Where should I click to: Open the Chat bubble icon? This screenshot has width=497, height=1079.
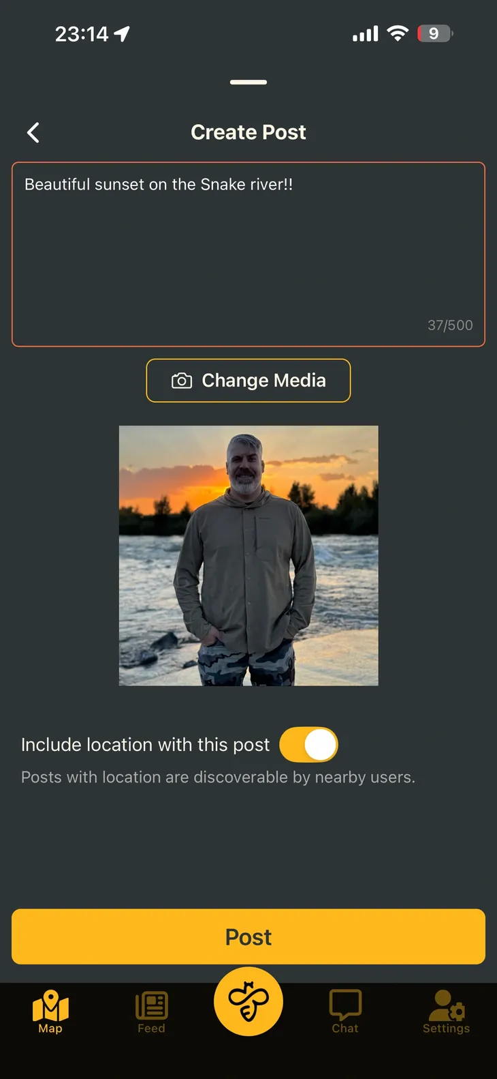[x=345, y=1005]
